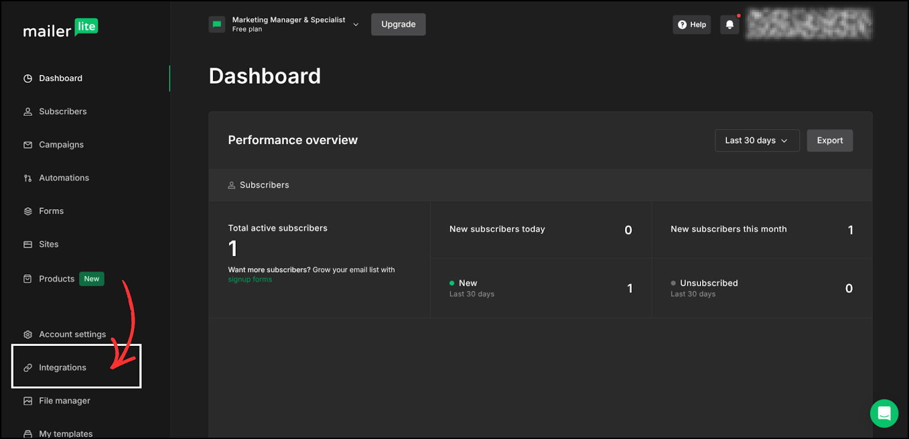Click the Sites window icon

click(28, 245)
